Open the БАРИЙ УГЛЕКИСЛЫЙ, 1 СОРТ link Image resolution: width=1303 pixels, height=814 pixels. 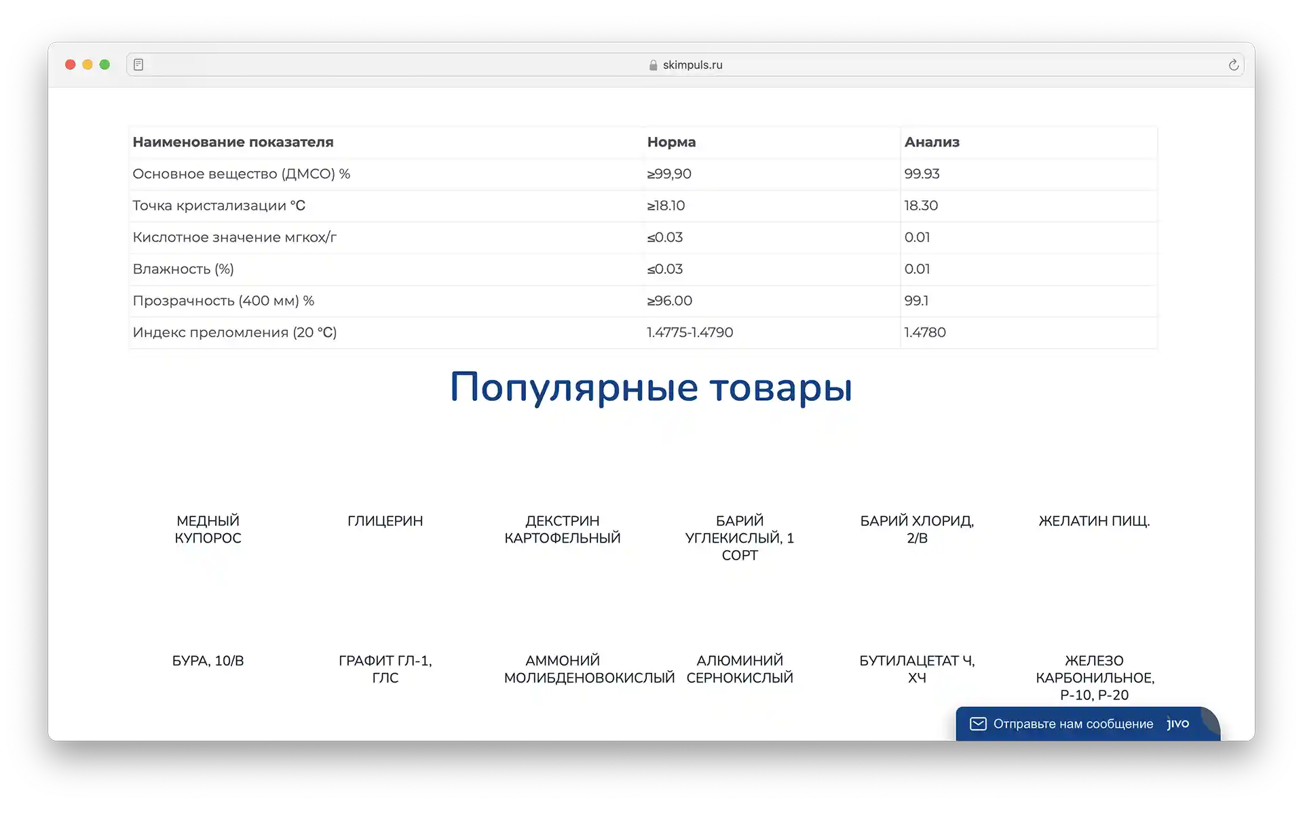[740, 538]
